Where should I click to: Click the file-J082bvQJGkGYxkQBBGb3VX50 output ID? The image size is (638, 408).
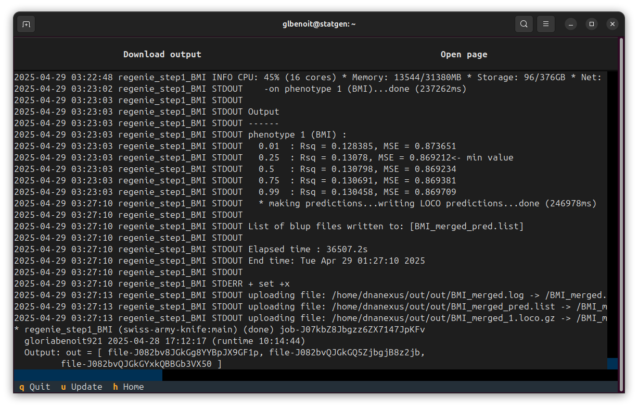(136, 364)
